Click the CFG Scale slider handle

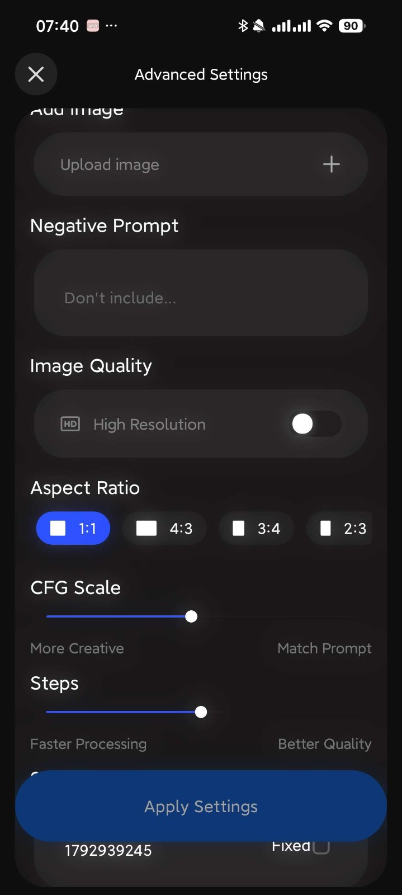(x=191, y=616)
